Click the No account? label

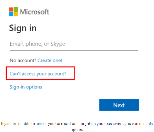tap(23, 60)
